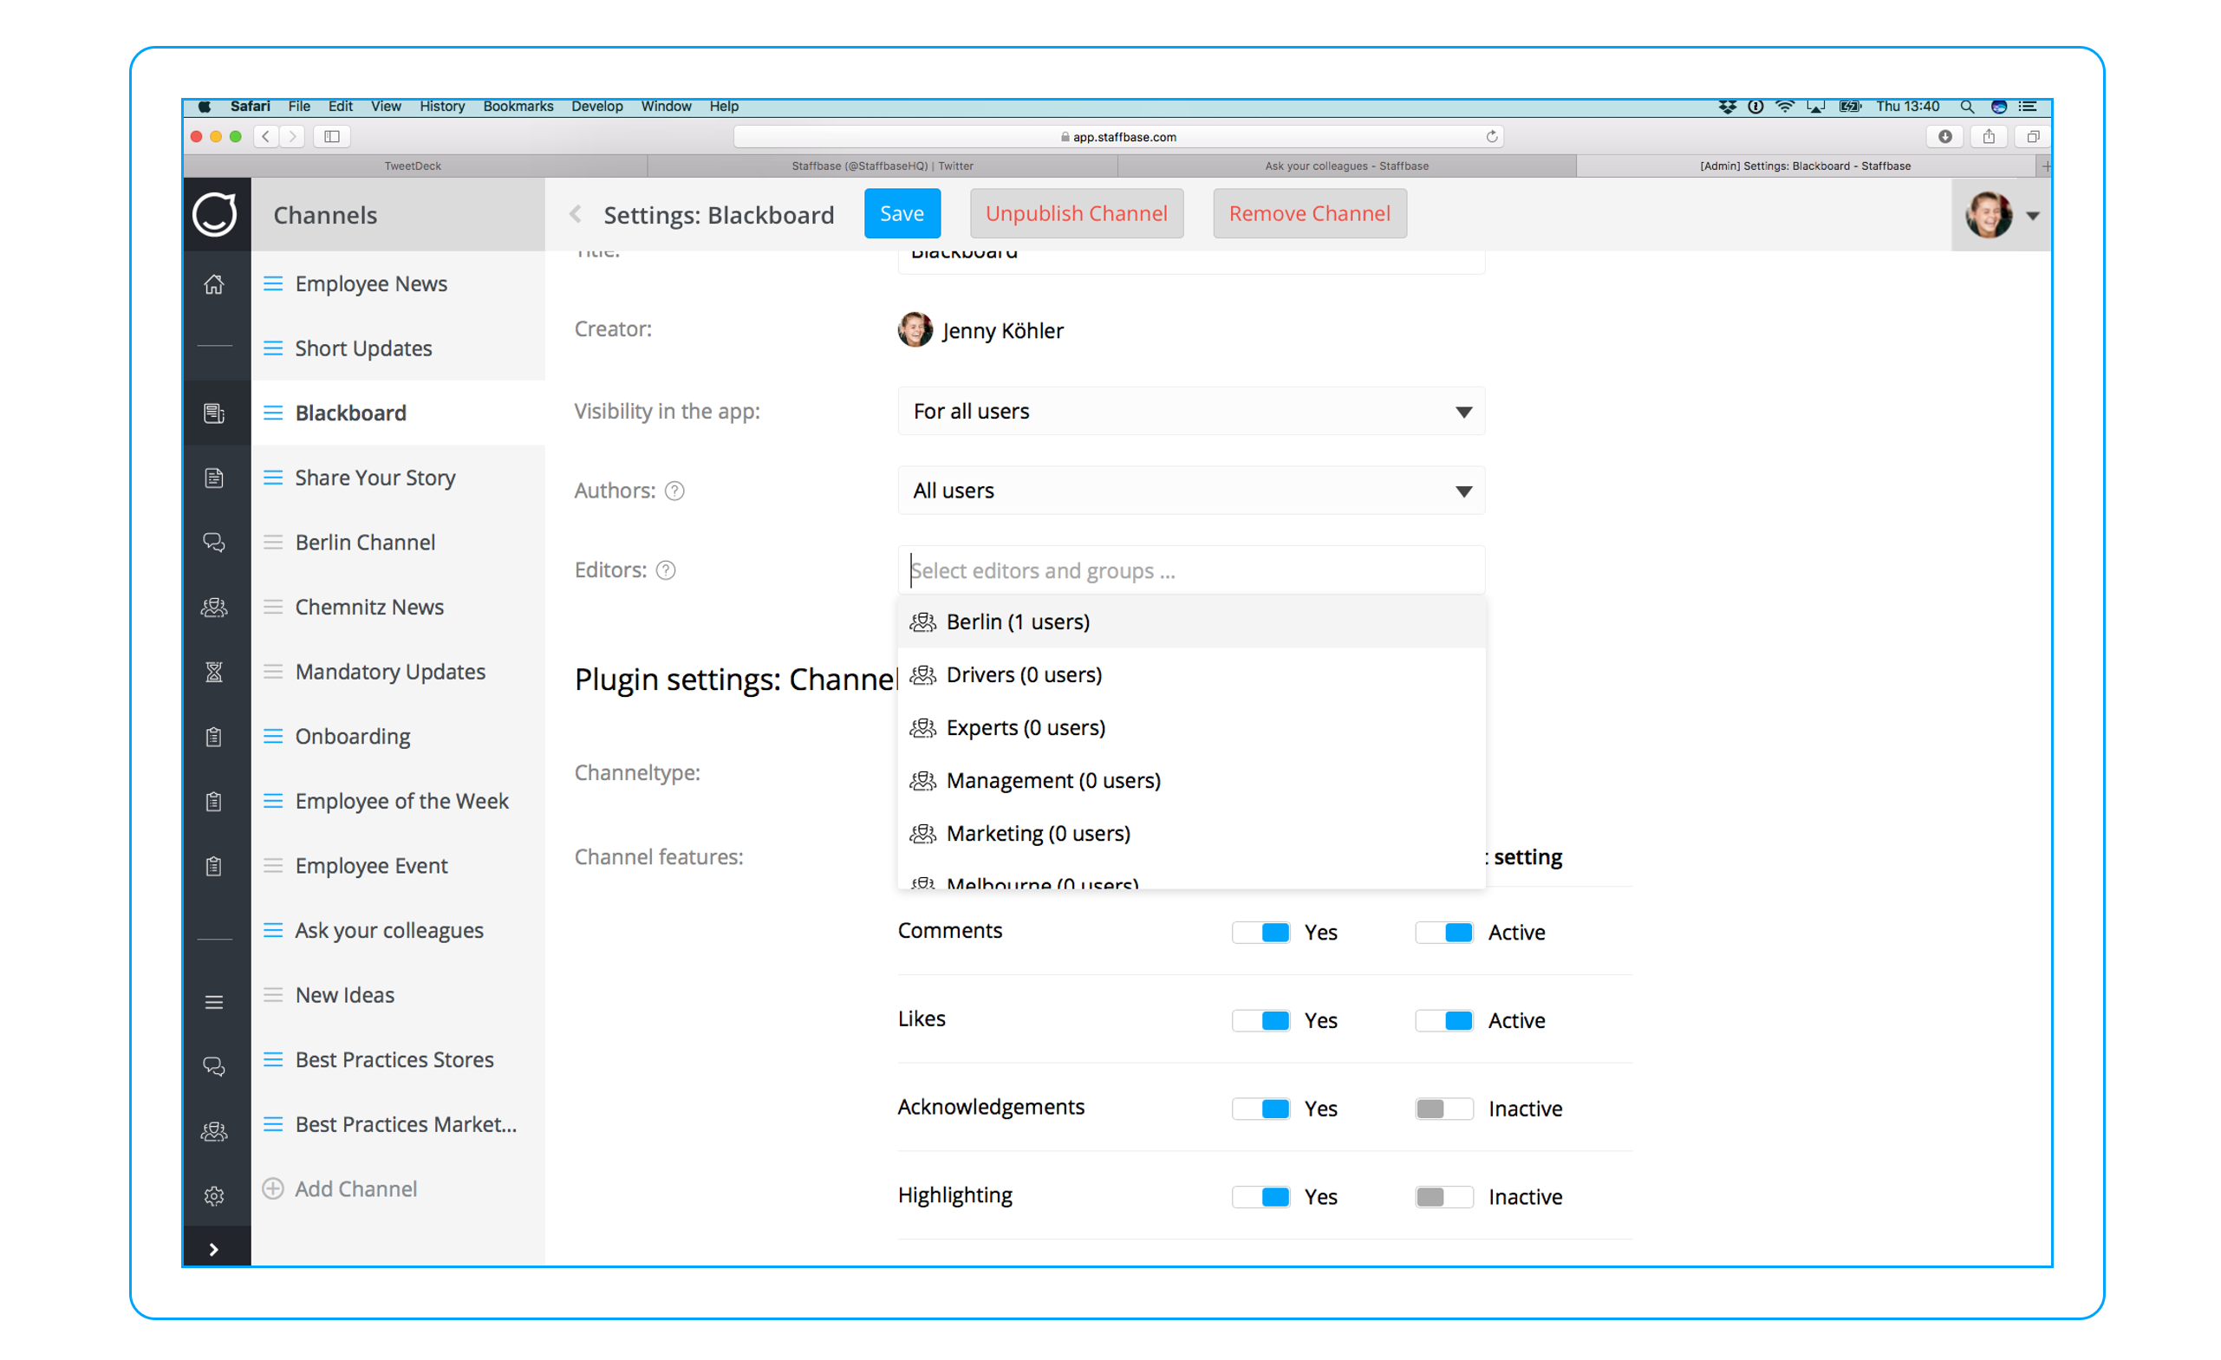Open the active news icon beside Blackboard
The height and width of the screenshot is (1360, 2221).
pyautogui.click(x=214, y=413)
